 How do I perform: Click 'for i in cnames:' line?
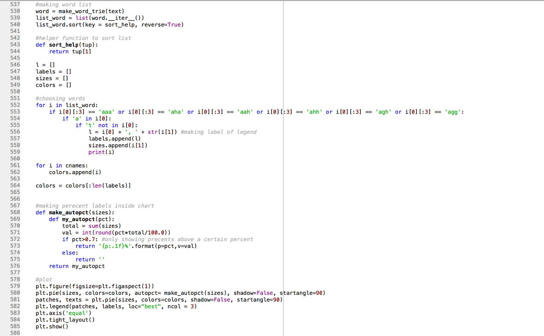click(62, 166)
